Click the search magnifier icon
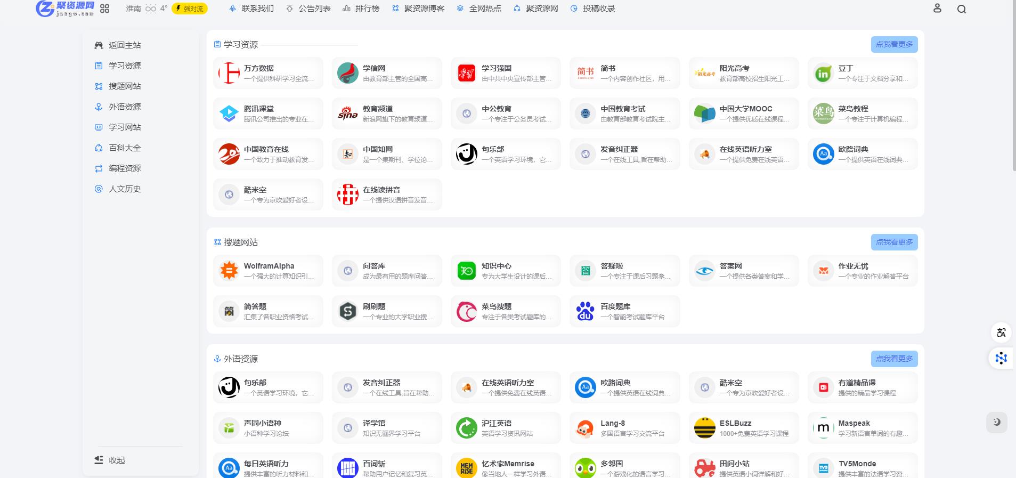Image resolution: width=1016 pixels, height=478 pixels. [962, 9]
